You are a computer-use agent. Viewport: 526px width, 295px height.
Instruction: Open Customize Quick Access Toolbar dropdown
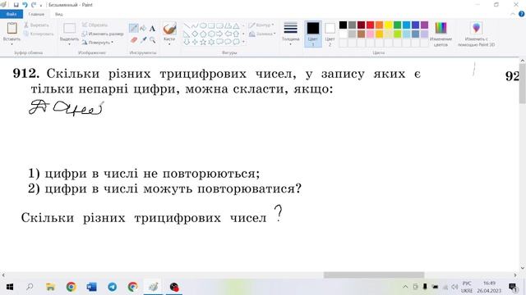41,5
